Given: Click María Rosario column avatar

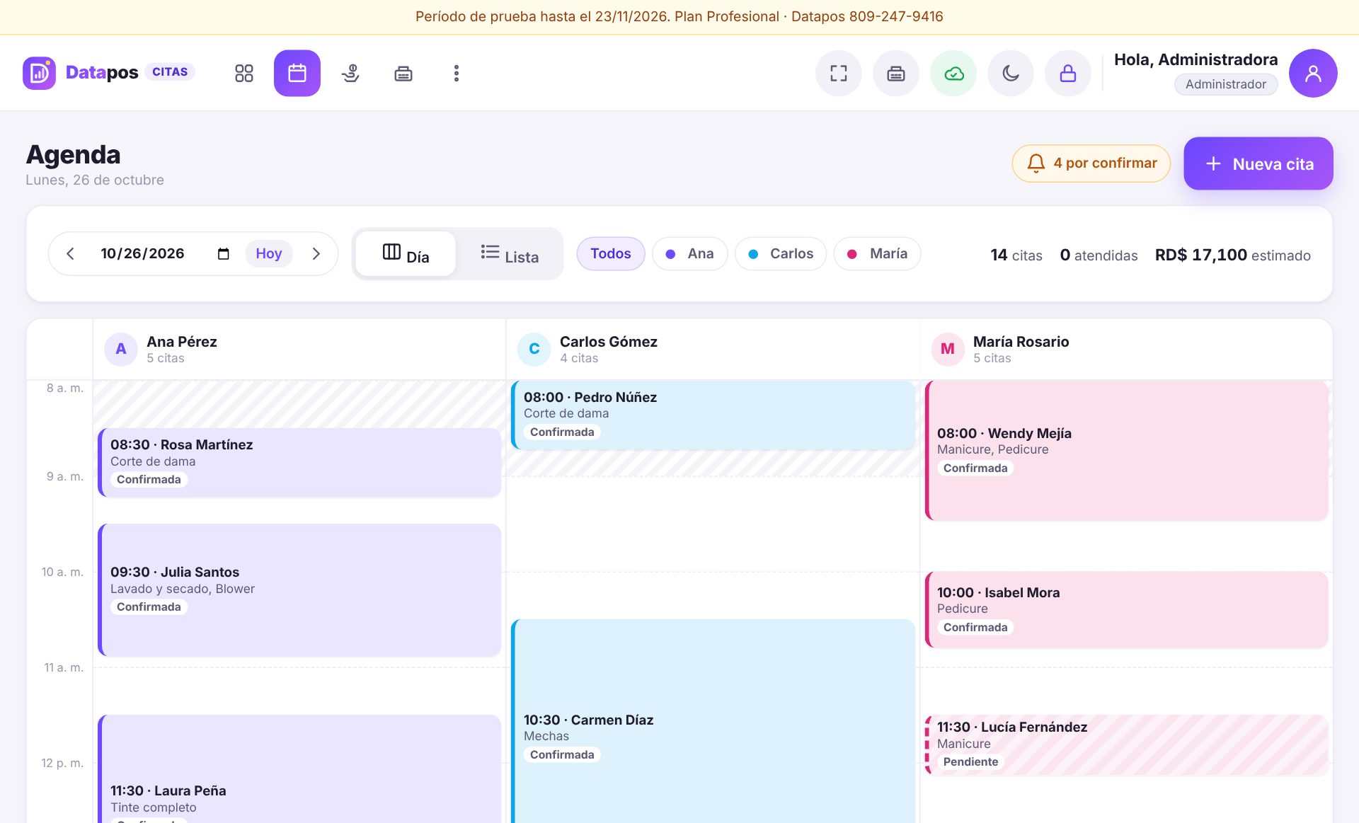Looking at the screenshot, I should tap(948, 349).
